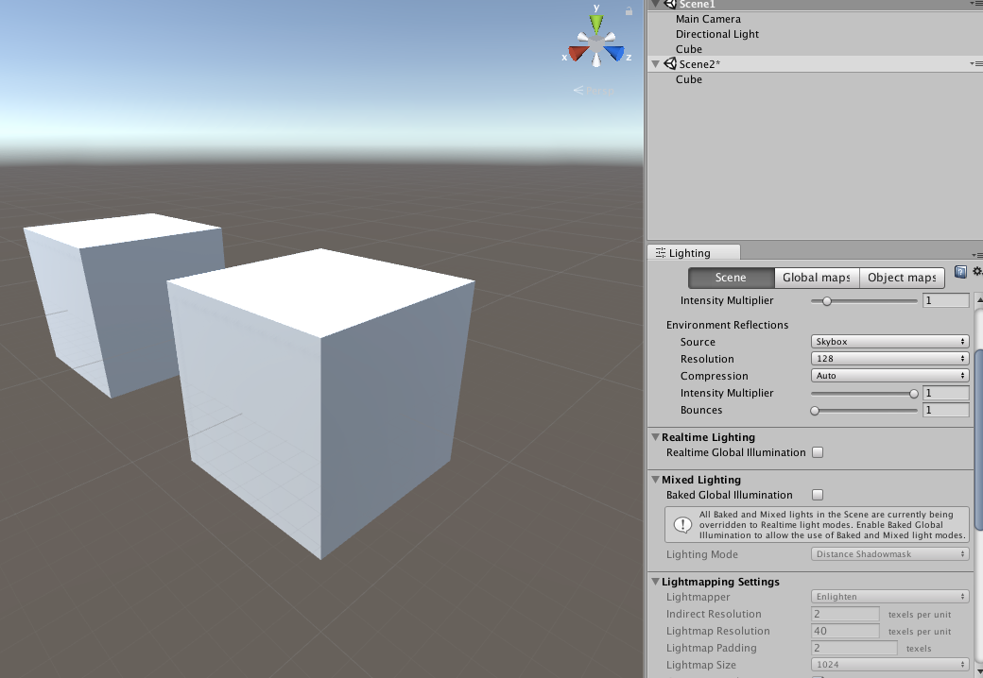The height and width of the screenshot is (678, 983).
Task: Select the Scene2* header row
Action: [x=815, y=64]
